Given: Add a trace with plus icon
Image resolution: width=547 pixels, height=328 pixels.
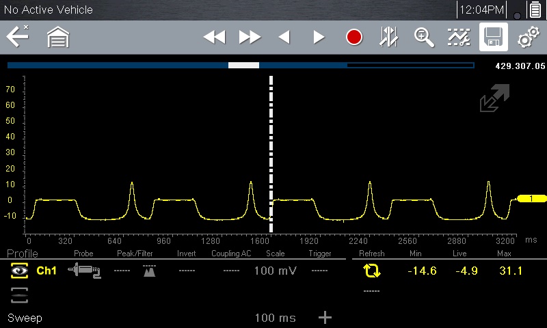Looking at the screenshot, I should tap(325, 318).
